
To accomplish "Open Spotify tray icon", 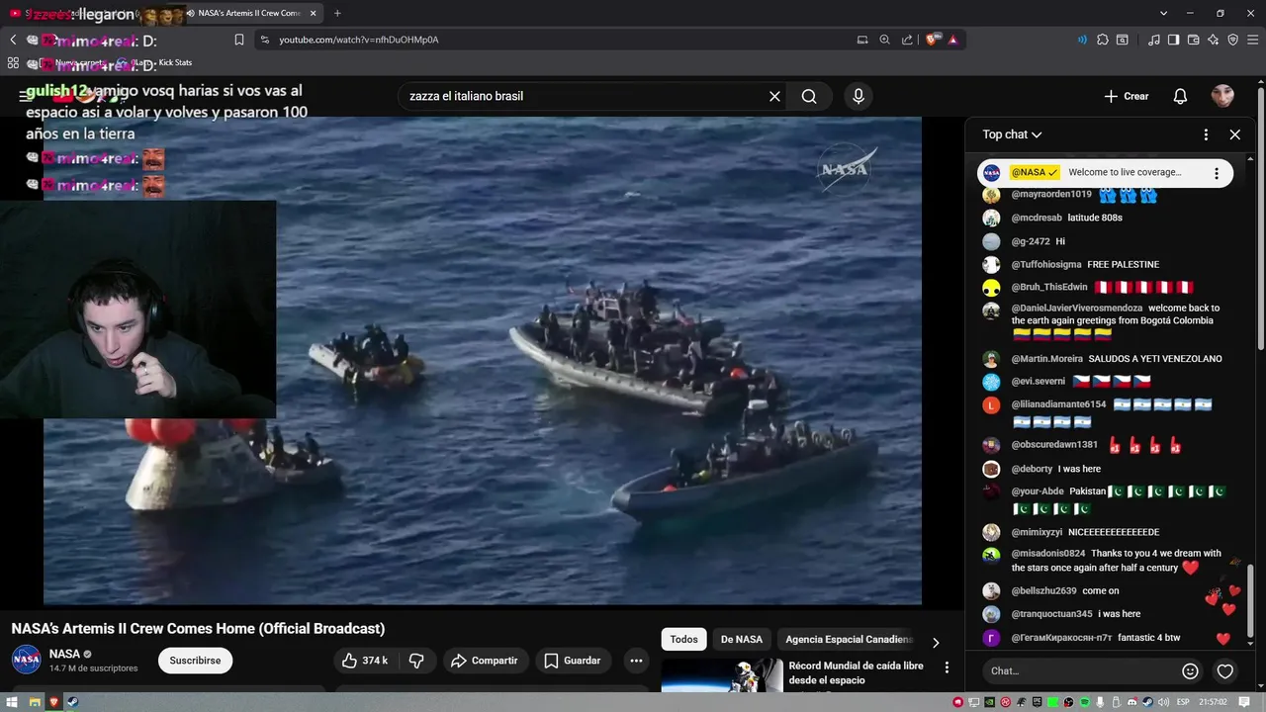I will pyautogui.click(x=1085, y=702).
